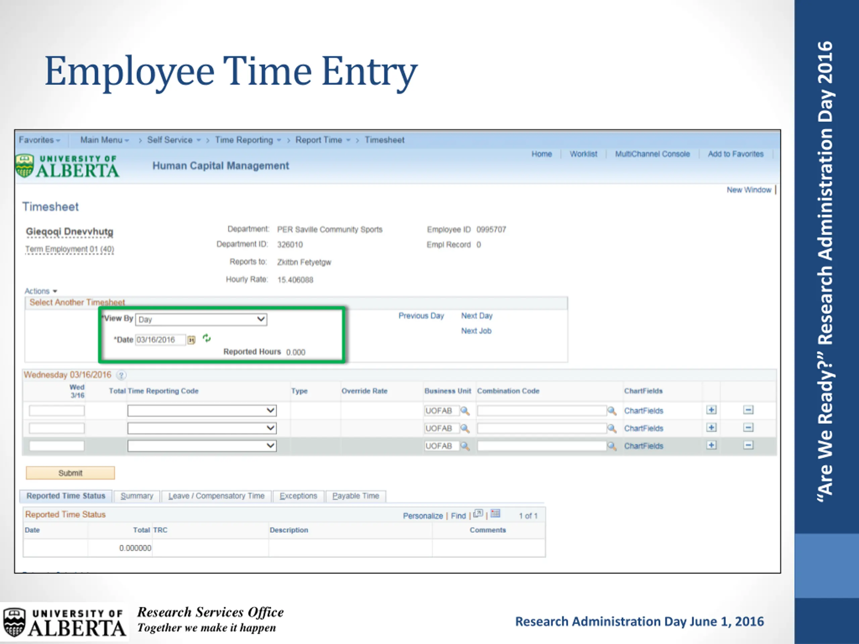
Task: Open Main Menu in breadcrumb bar
Action: point(104,140)
